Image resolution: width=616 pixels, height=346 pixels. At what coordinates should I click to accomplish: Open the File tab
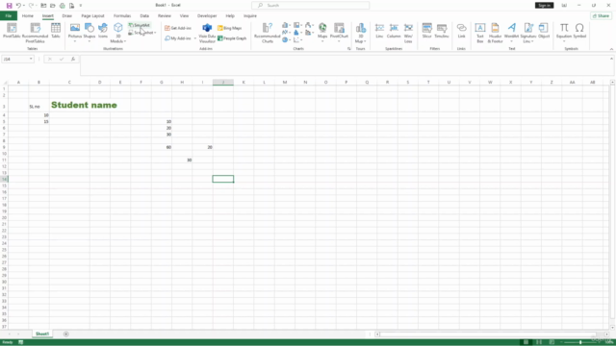(x=9, y=16)
